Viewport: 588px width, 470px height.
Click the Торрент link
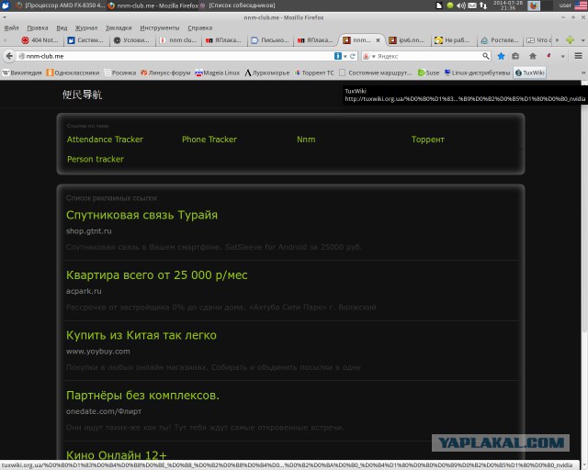428,140
